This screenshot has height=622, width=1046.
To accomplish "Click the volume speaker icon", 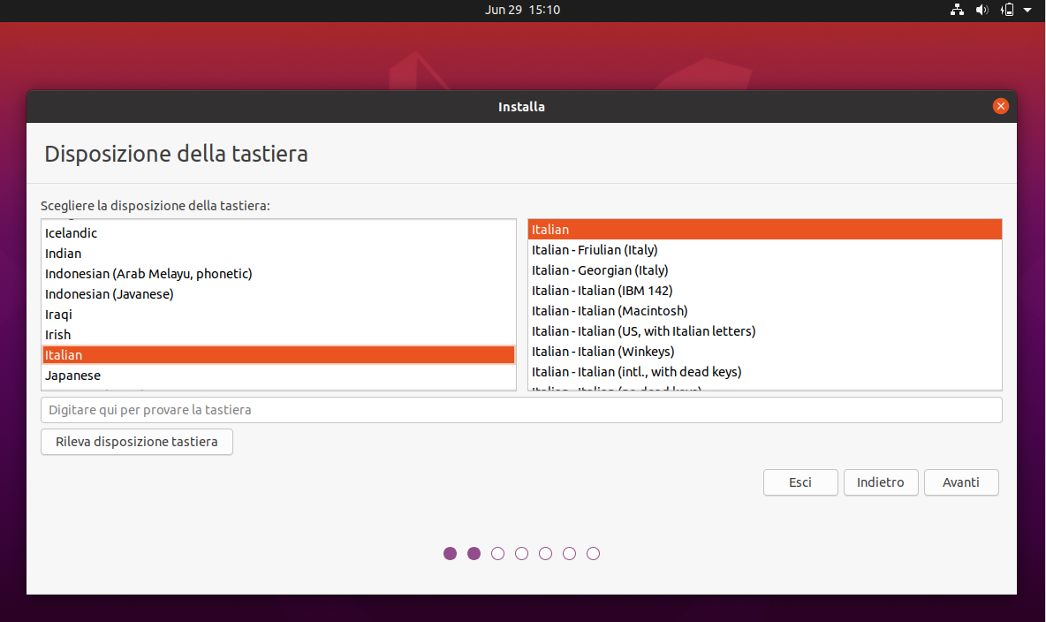I will point(982,10).
